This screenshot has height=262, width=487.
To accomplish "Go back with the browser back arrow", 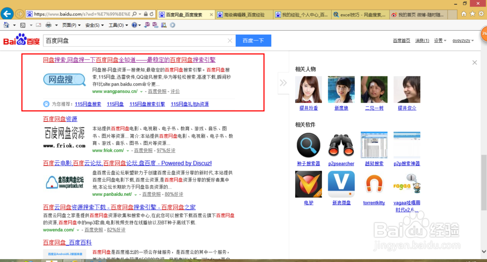I will [x=7, y=14].
